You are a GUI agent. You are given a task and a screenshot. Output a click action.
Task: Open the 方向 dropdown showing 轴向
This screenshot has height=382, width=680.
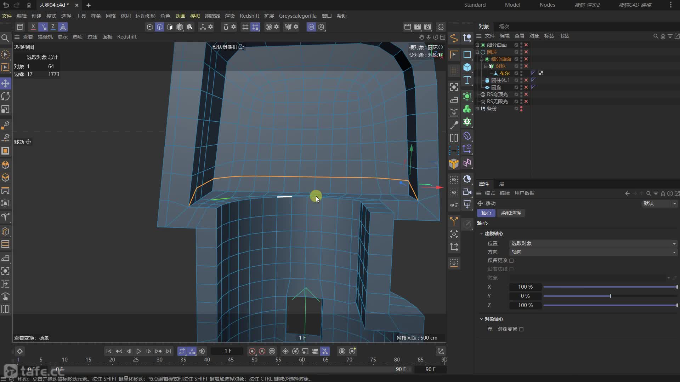(x=593, y=252)
